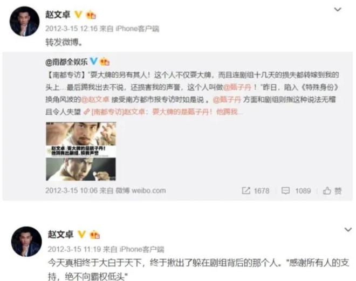Click yellow verified V badge in first post
This screenshot has width=356, height=281.
tap(78, 15)
